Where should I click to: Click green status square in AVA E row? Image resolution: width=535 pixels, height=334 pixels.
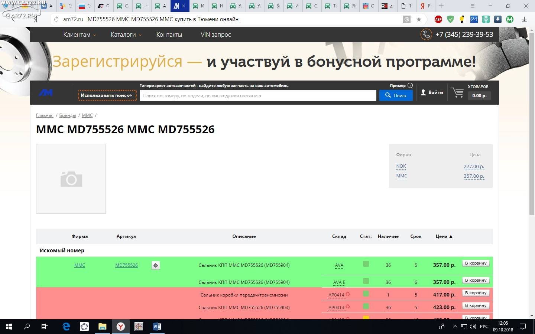tap(366, 281)
